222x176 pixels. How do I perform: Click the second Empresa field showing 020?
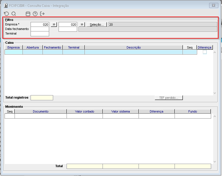[68, 25]
